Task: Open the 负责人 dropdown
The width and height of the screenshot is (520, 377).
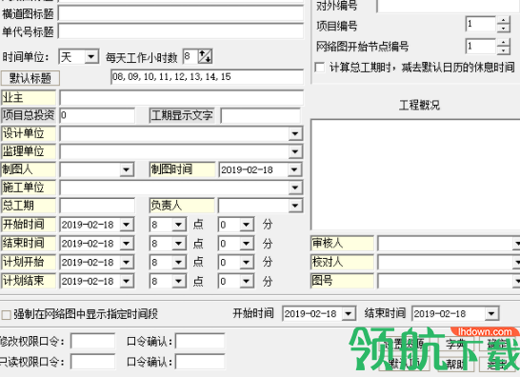Action: tap(295, 206)
